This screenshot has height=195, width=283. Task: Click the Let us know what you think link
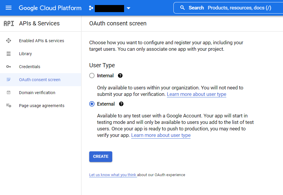tap(113, 175)
